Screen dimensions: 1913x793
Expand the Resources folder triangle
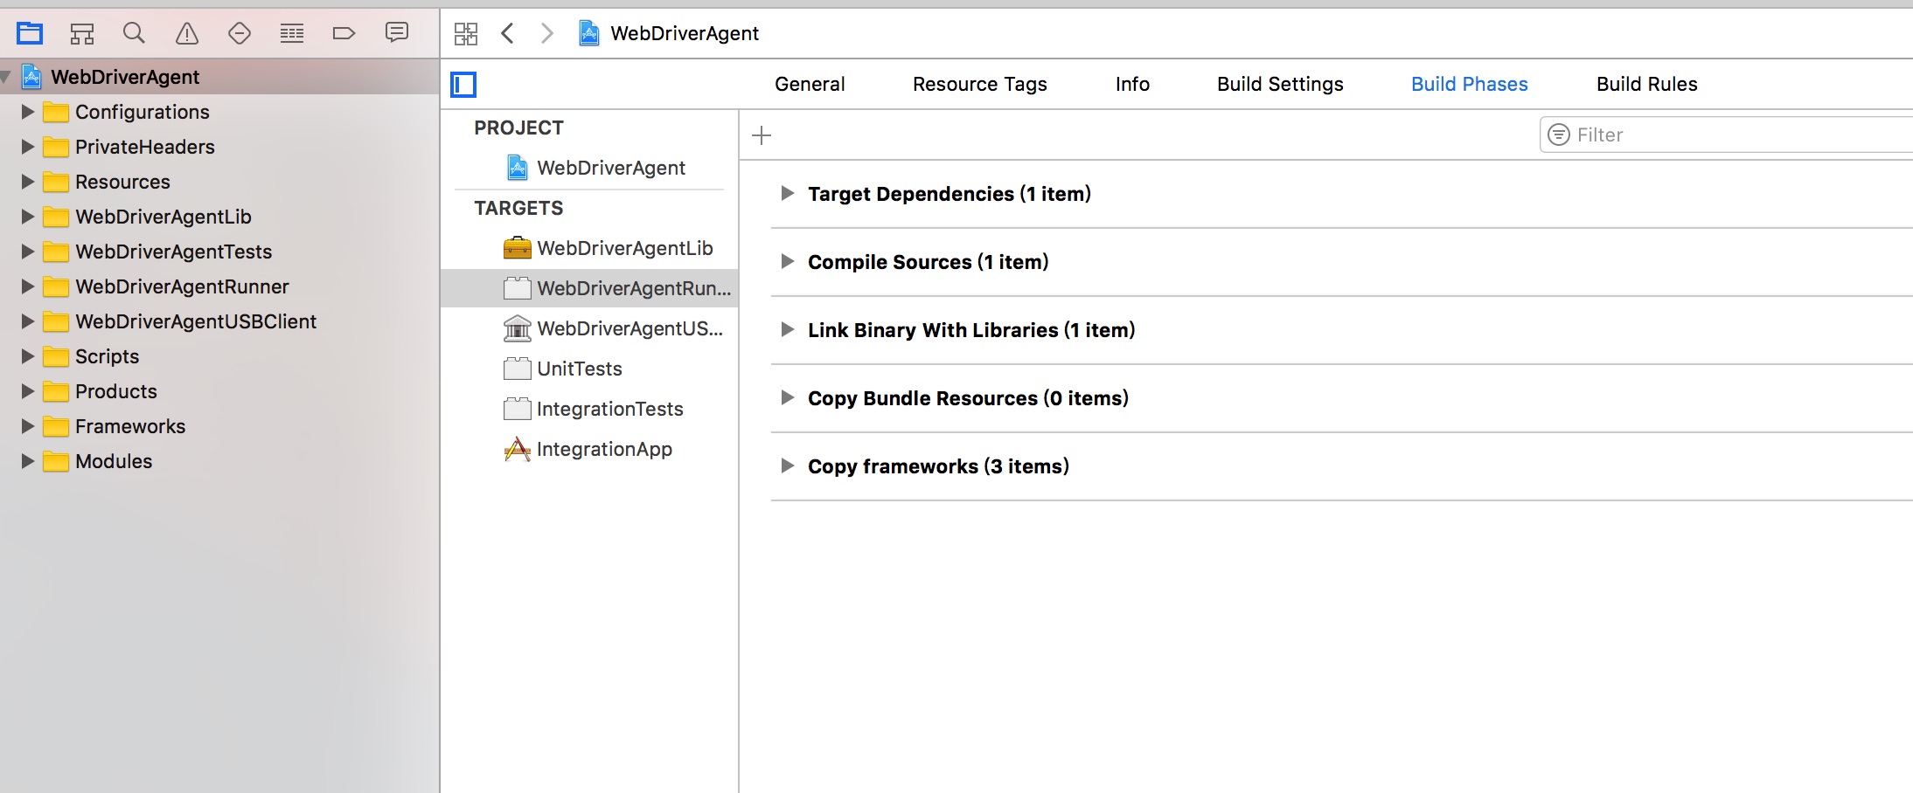(27, 182)
